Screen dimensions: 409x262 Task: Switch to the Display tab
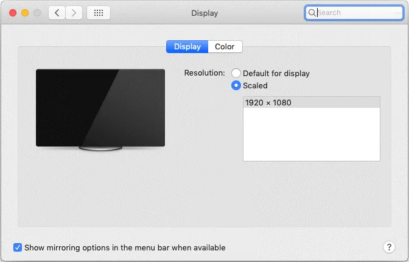187,47
